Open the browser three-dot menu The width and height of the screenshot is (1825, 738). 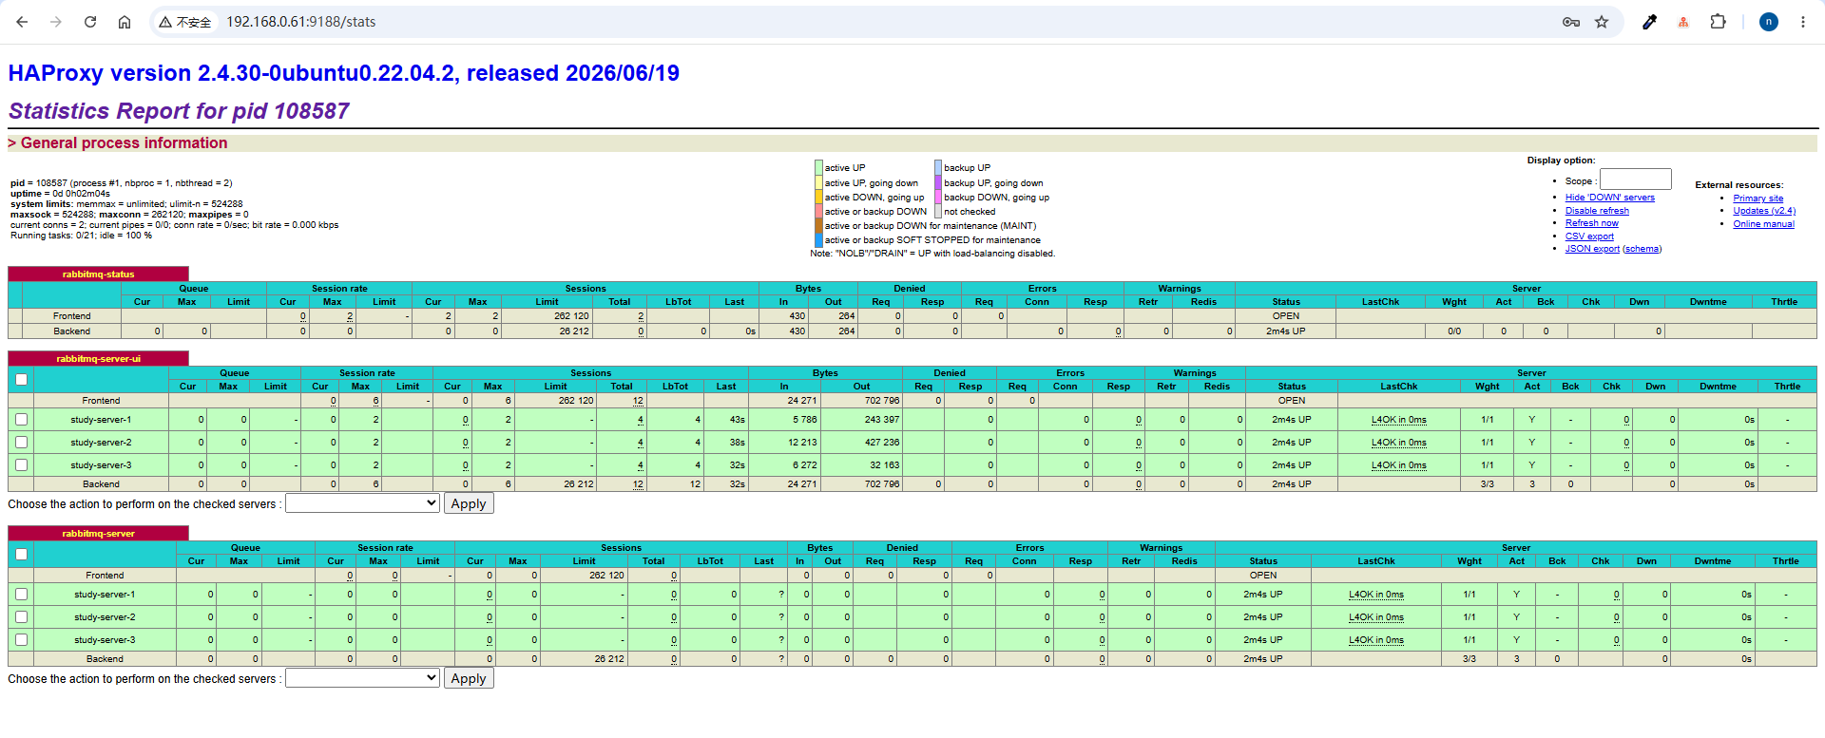coord(1803,22)
